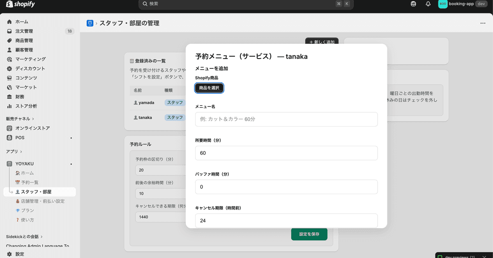Click the 設定を保存 save button
493x258 pixels.
[309, 234]
